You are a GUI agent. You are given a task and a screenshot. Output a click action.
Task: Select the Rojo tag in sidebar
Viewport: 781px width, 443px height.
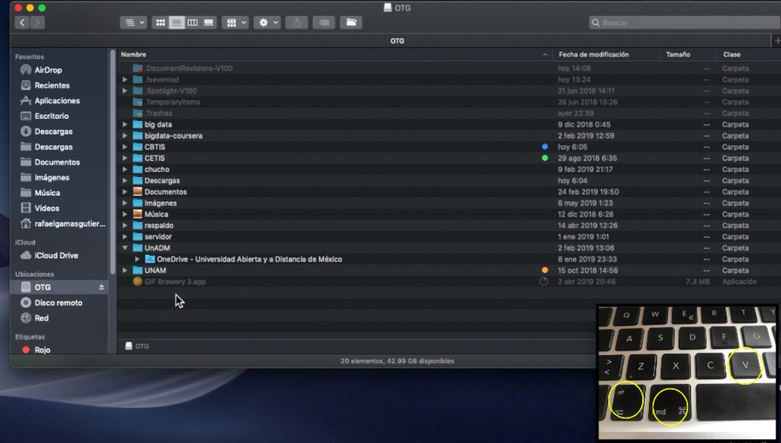(42, 350)
